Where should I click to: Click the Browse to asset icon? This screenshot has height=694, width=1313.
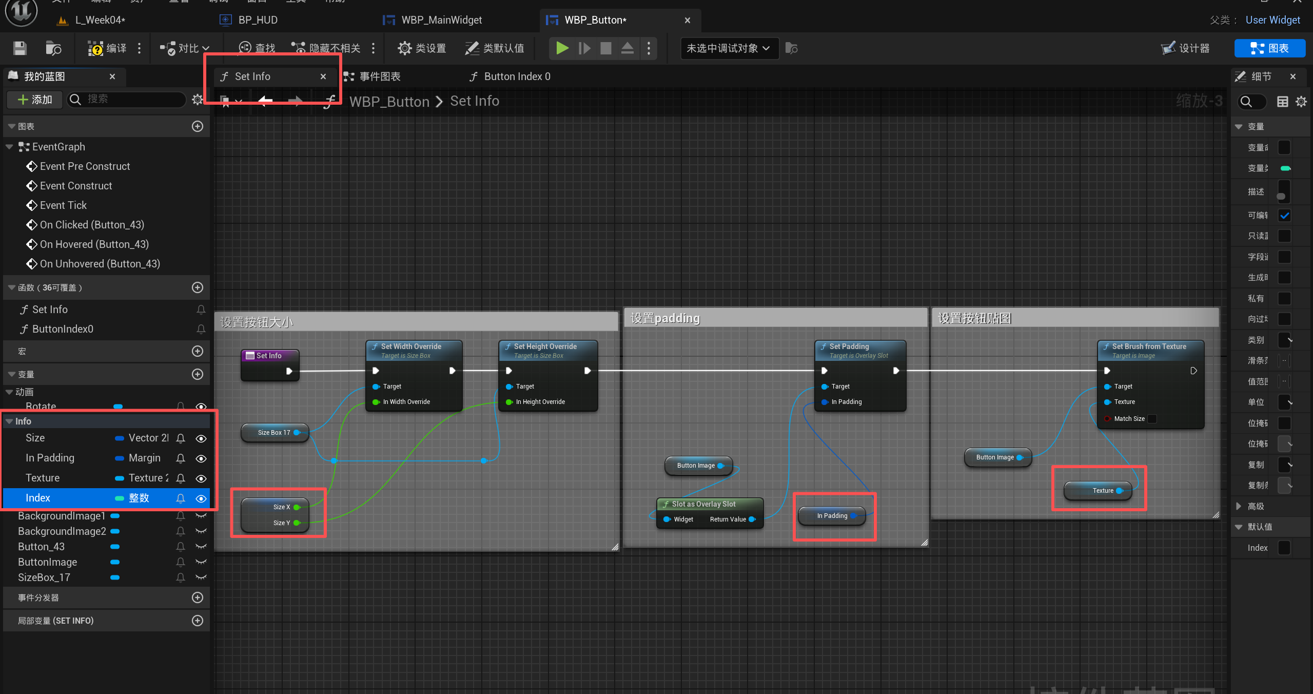[53, 48]
